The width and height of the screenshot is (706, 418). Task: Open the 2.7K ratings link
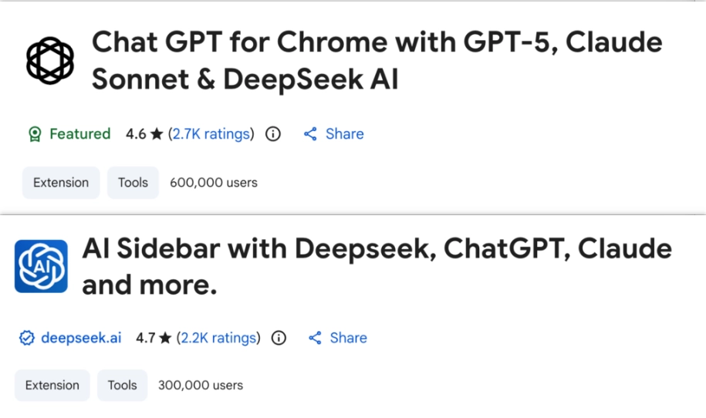(211, 134)
